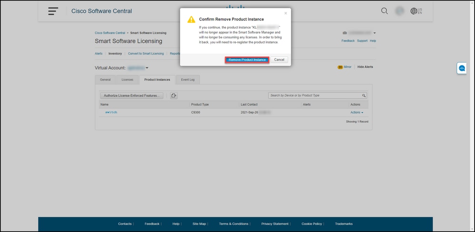
Task: Click Authorize License-Enforced Features button
Action: click(x=132, y=95)
